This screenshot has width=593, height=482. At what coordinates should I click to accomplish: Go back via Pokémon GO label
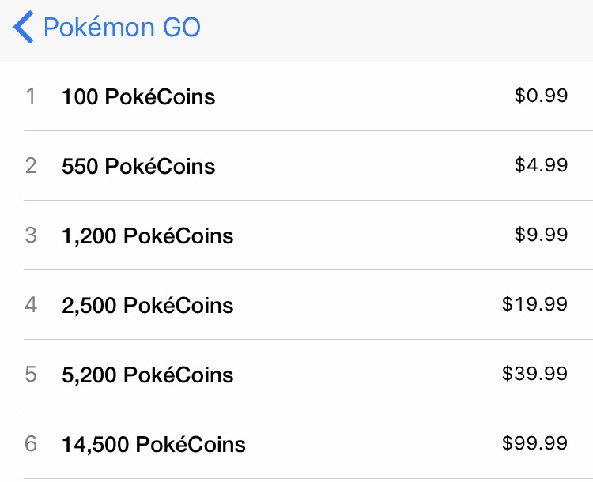tap(122, 27)
